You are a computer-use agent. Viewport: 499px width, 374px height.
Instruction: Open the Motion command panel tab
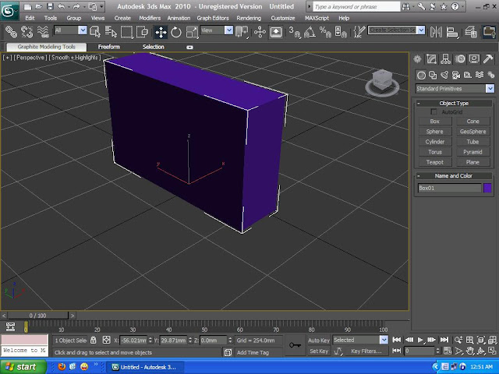pyautogui.click(x=460, y=59)
